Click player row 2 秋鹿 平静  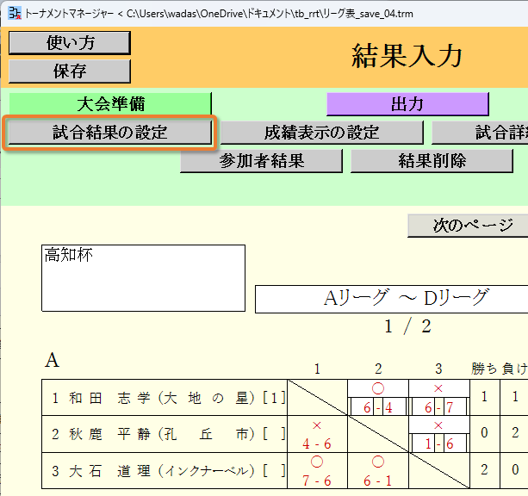tap(165, 434)
